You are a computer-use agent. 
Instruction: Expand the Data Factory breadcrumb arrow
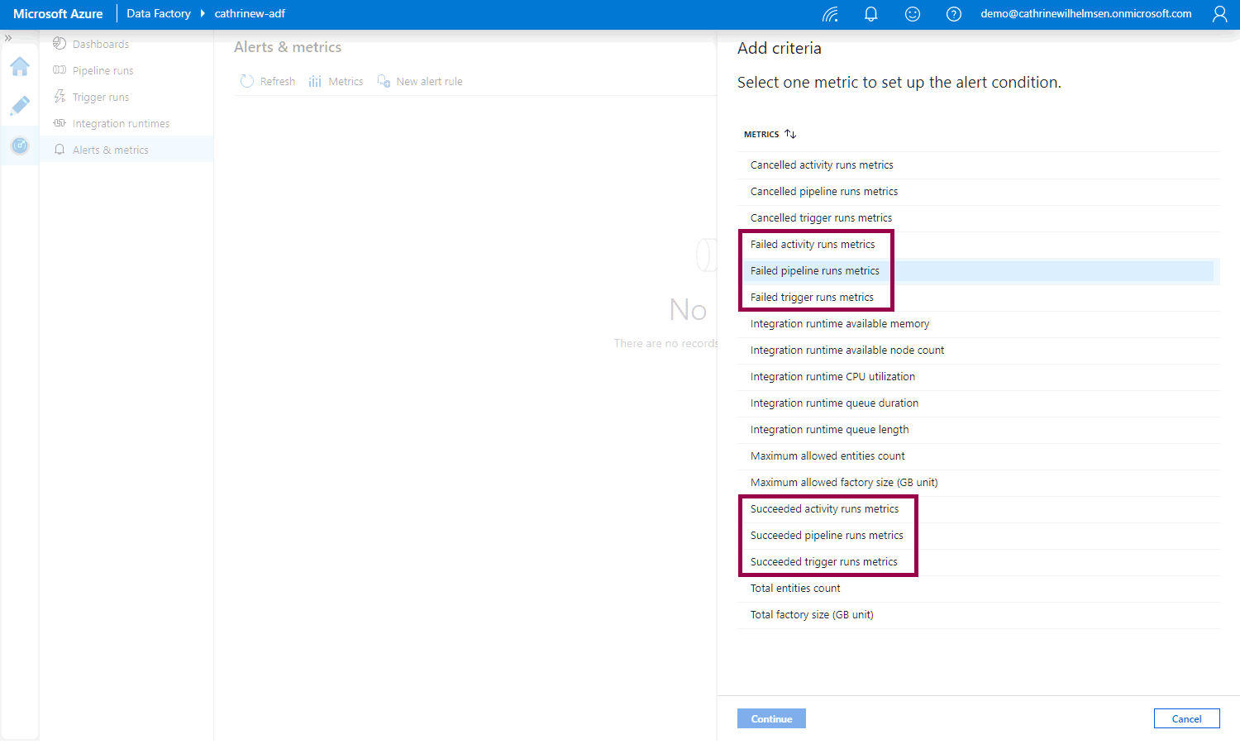[203, 14]
